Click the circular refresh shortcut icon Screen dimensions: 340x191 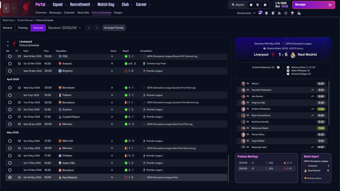click(x=286, y=13)
